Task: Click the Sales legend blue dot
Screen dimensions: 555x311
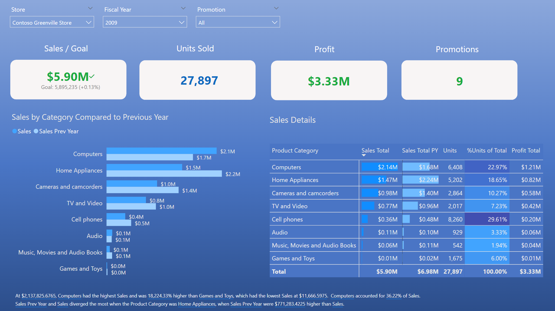Action: (15, 131)
